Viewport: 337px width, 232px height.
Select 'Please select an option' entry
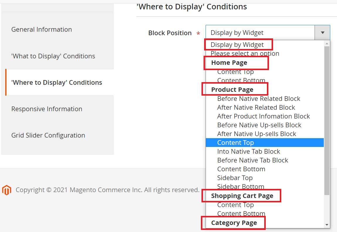245,53
